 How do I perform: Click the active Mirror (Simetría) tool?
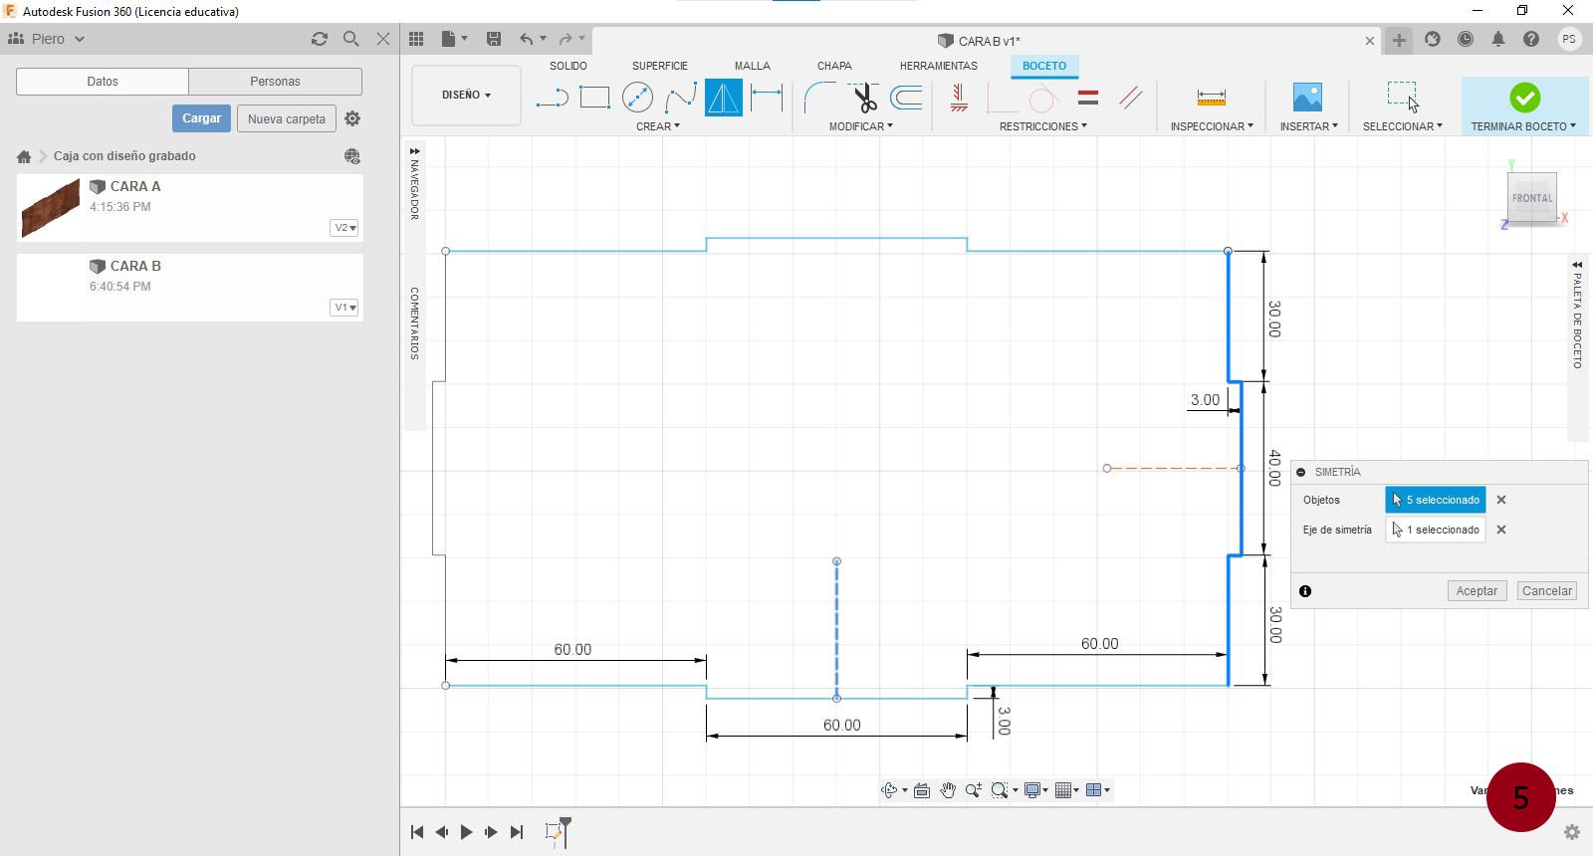pos(724,98)
